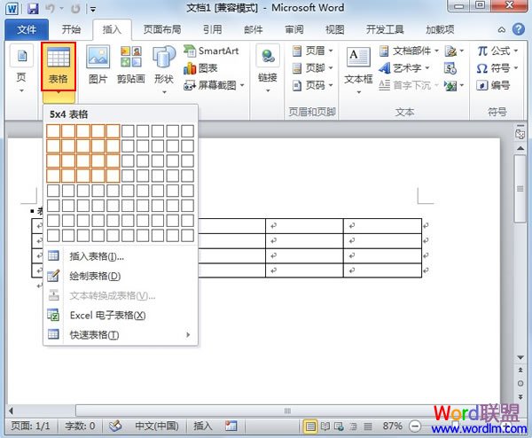This screenshot has width=532, height=438.
Task: Click the macro recording icon in status bar
Action: tap(231, 426)
